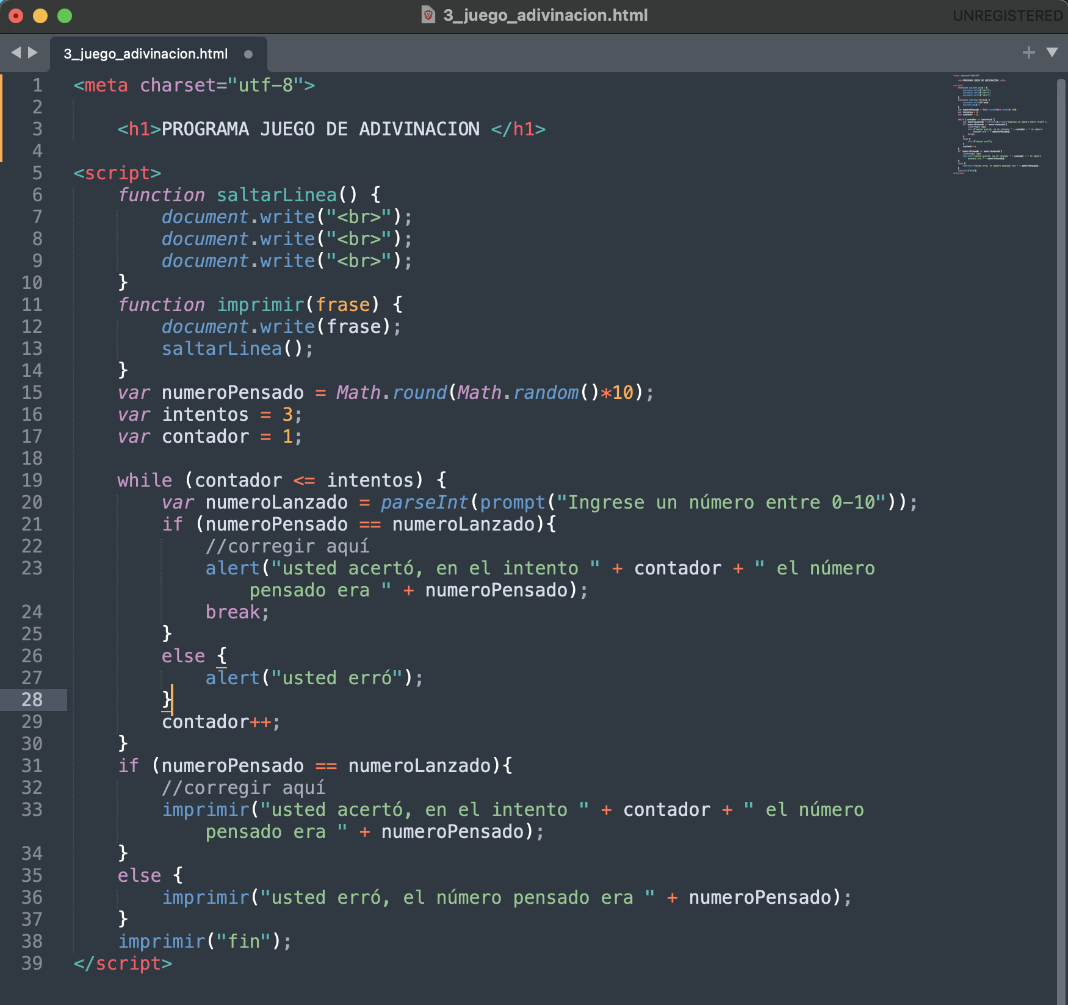This screenshot has height=1005, width=1068.
Task: Add a new tab with plus icon
Action: pos(1029,52)
